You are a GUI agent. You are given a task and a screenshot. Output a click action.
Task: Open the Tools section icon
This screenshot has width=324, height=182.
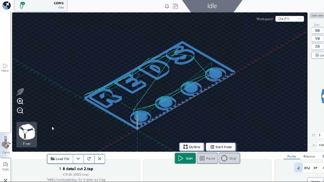6,180
